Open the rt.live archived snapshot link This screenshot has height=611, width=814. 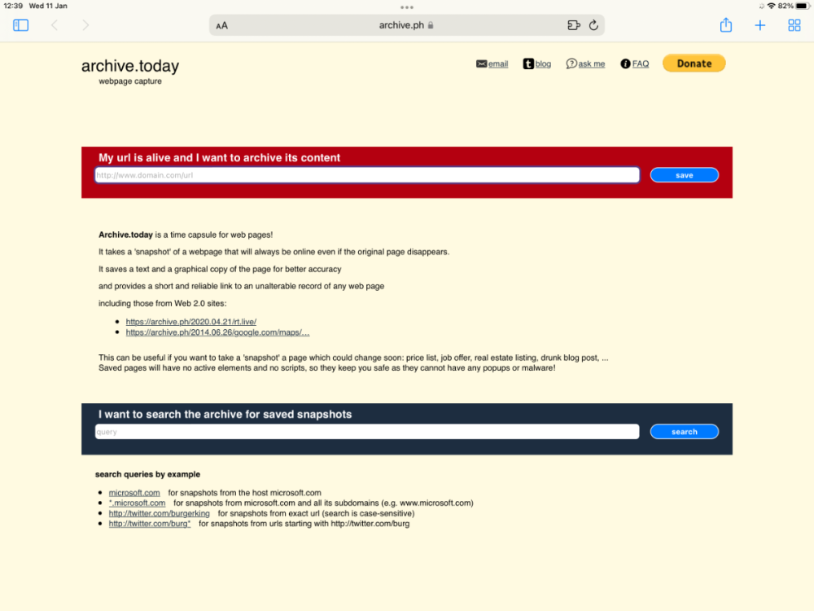pyautogui.click(x=190, y=321)
